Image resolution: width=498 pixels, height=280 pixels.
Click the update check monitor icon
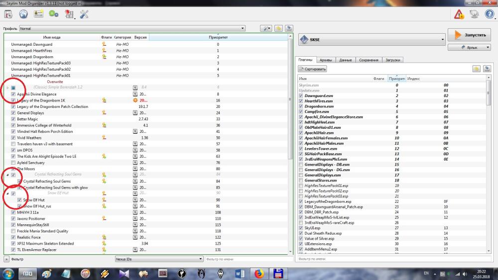pyautogui.click(x=474, y=14)
